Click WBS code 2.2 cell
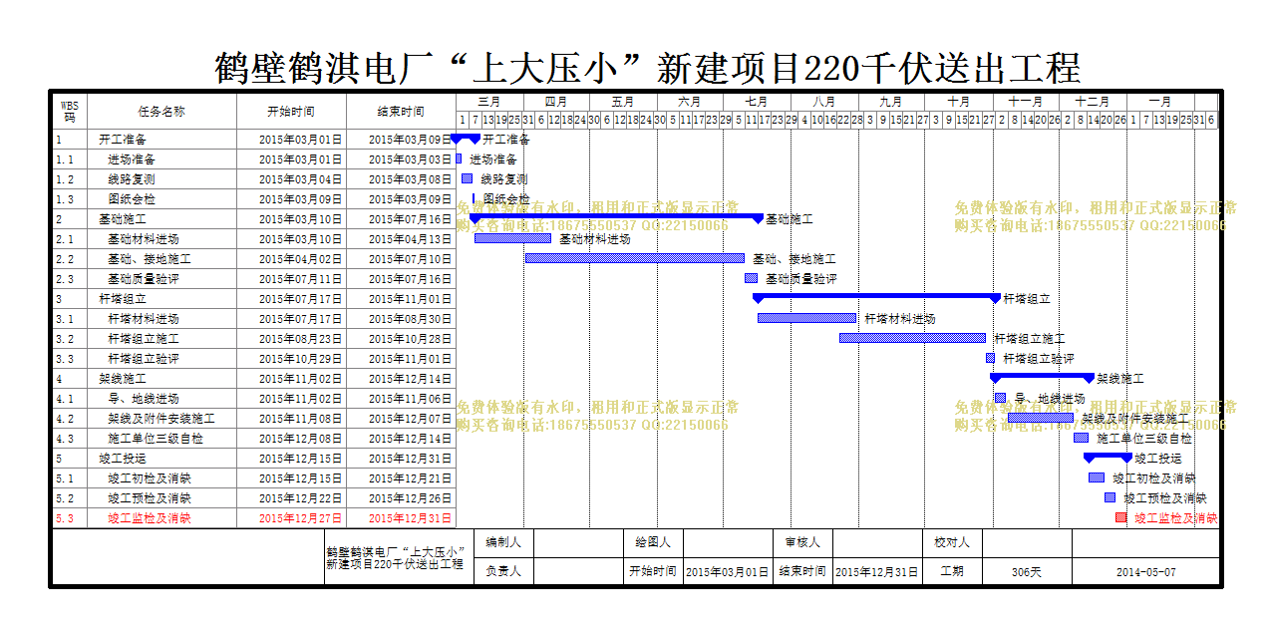This screenshot has width=1270, height=635. click(x=69, y=259)
